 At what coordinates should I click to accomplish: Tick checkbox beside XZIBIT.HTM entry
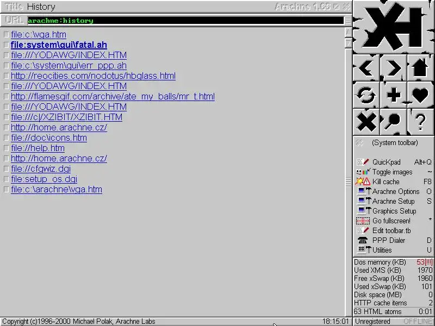coord(6,117)
